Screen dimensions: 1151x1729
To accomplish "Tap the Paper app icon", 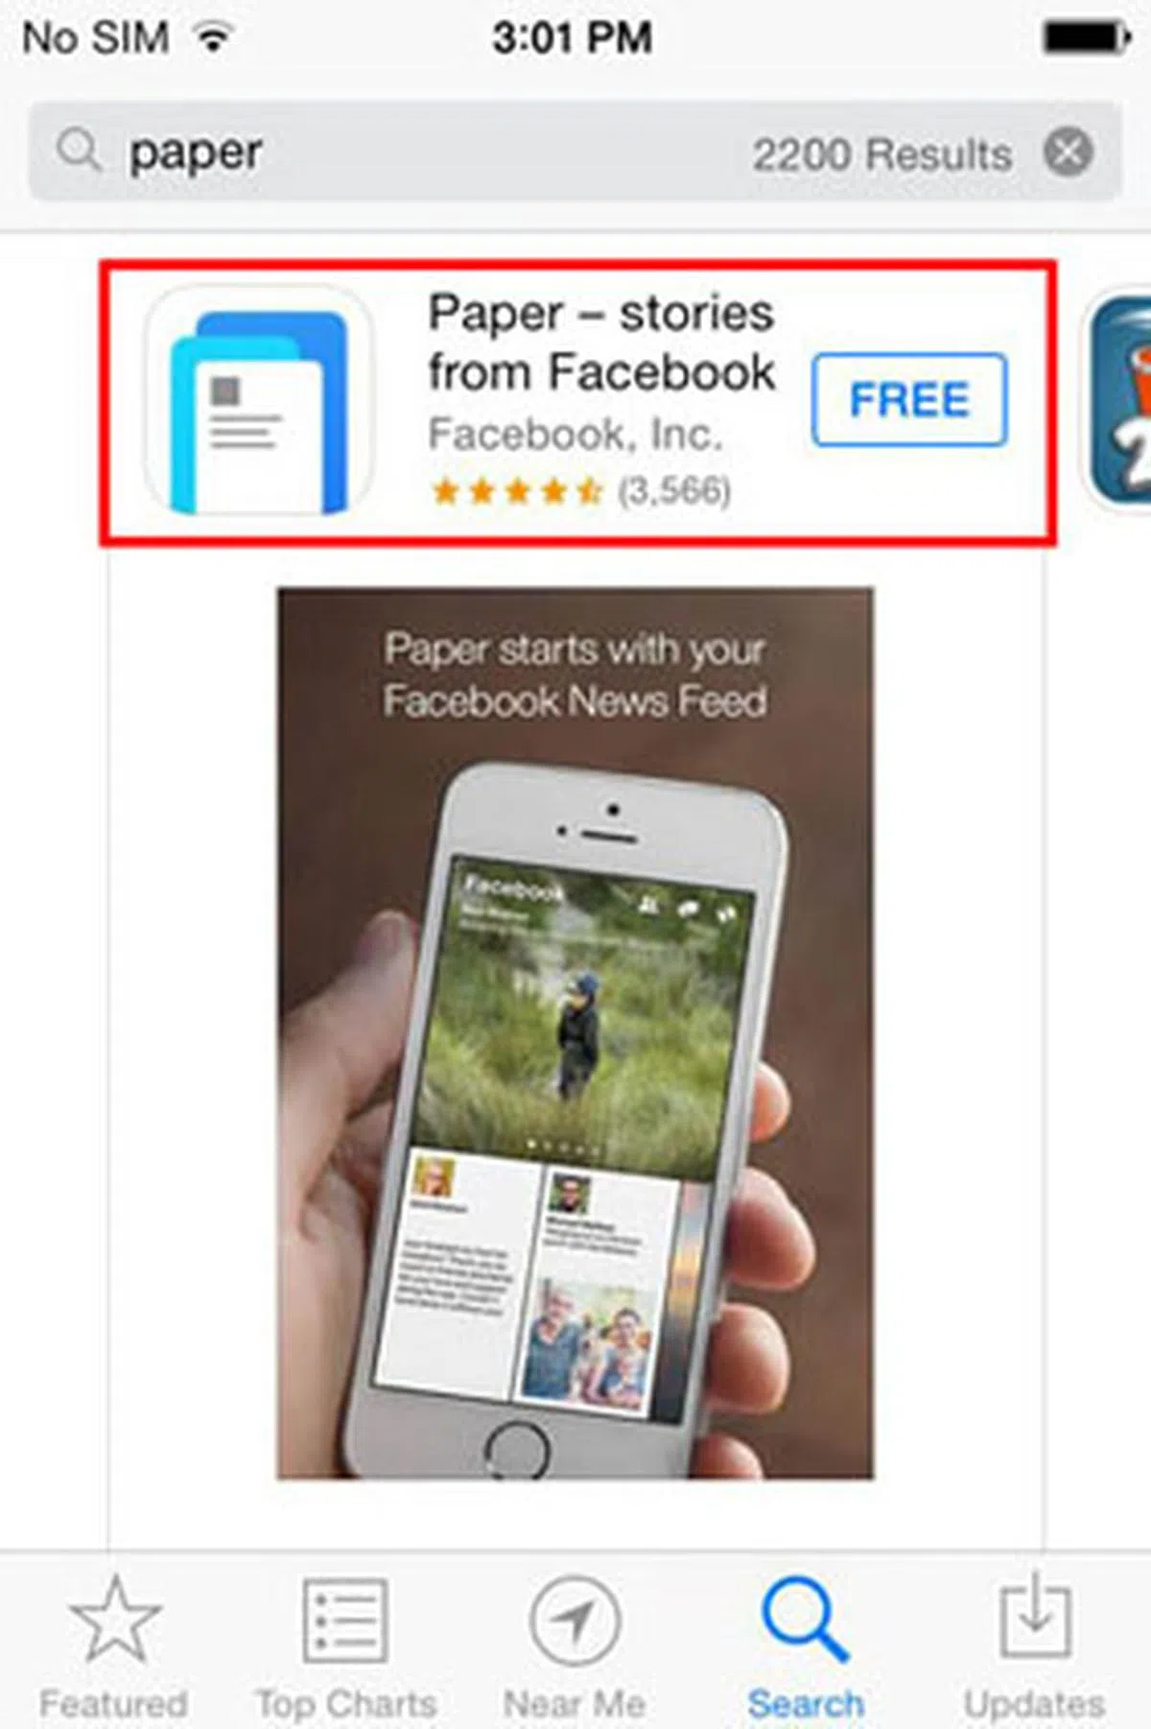I will tap(258, 399).
